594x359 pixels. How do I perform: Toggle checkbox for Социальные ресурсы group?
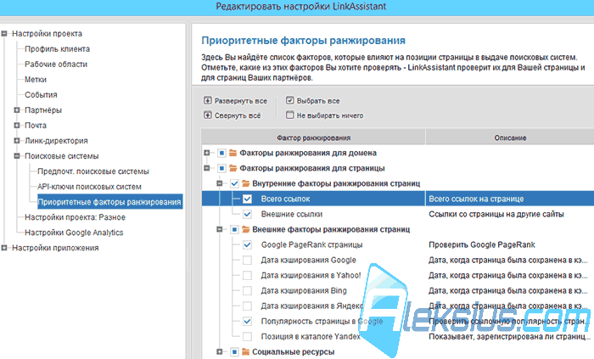pos(234,352)
